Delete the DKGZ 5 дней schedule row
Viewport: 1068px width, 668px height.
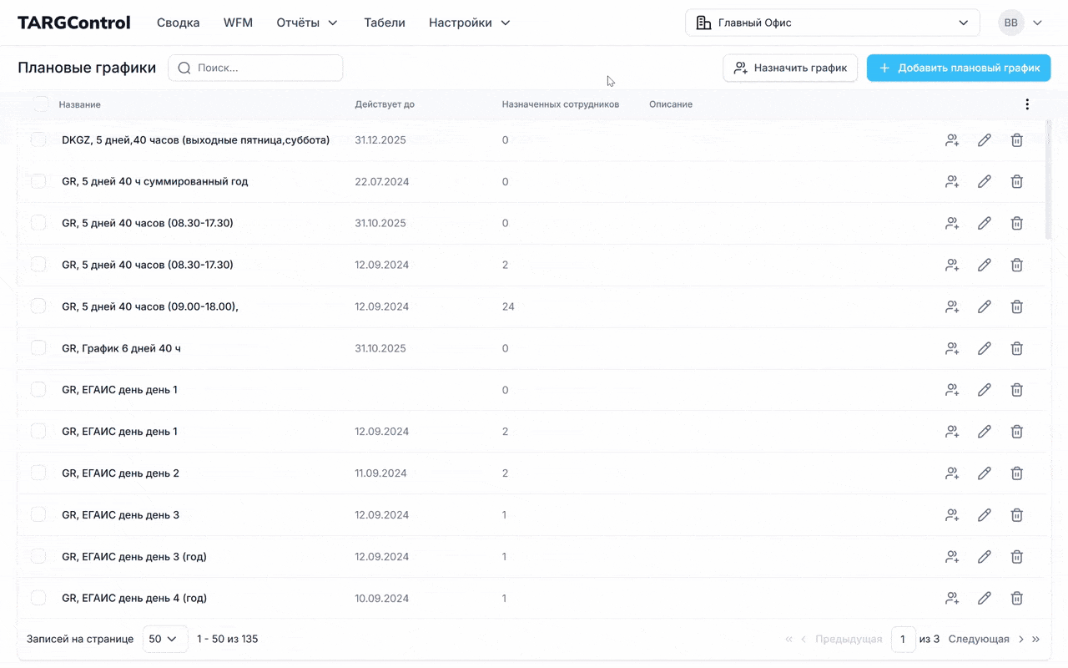pos(1016,140)
